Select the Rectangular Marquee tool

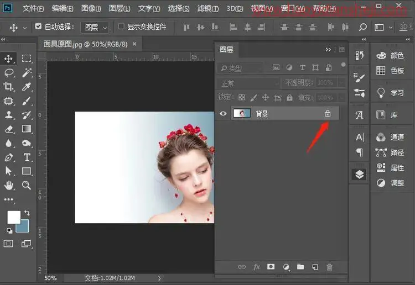coord(27,58)
